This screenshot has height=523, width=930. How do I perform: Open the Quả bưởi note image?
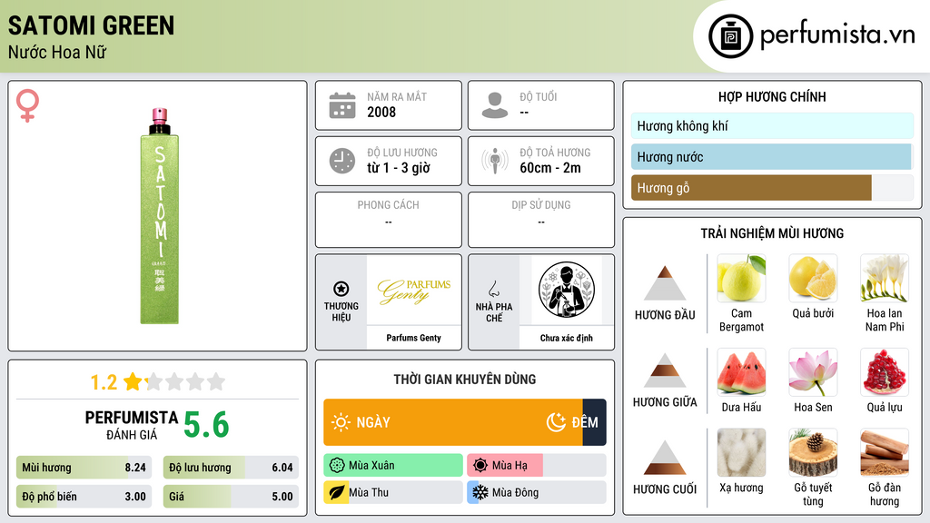tap(813, 278)
